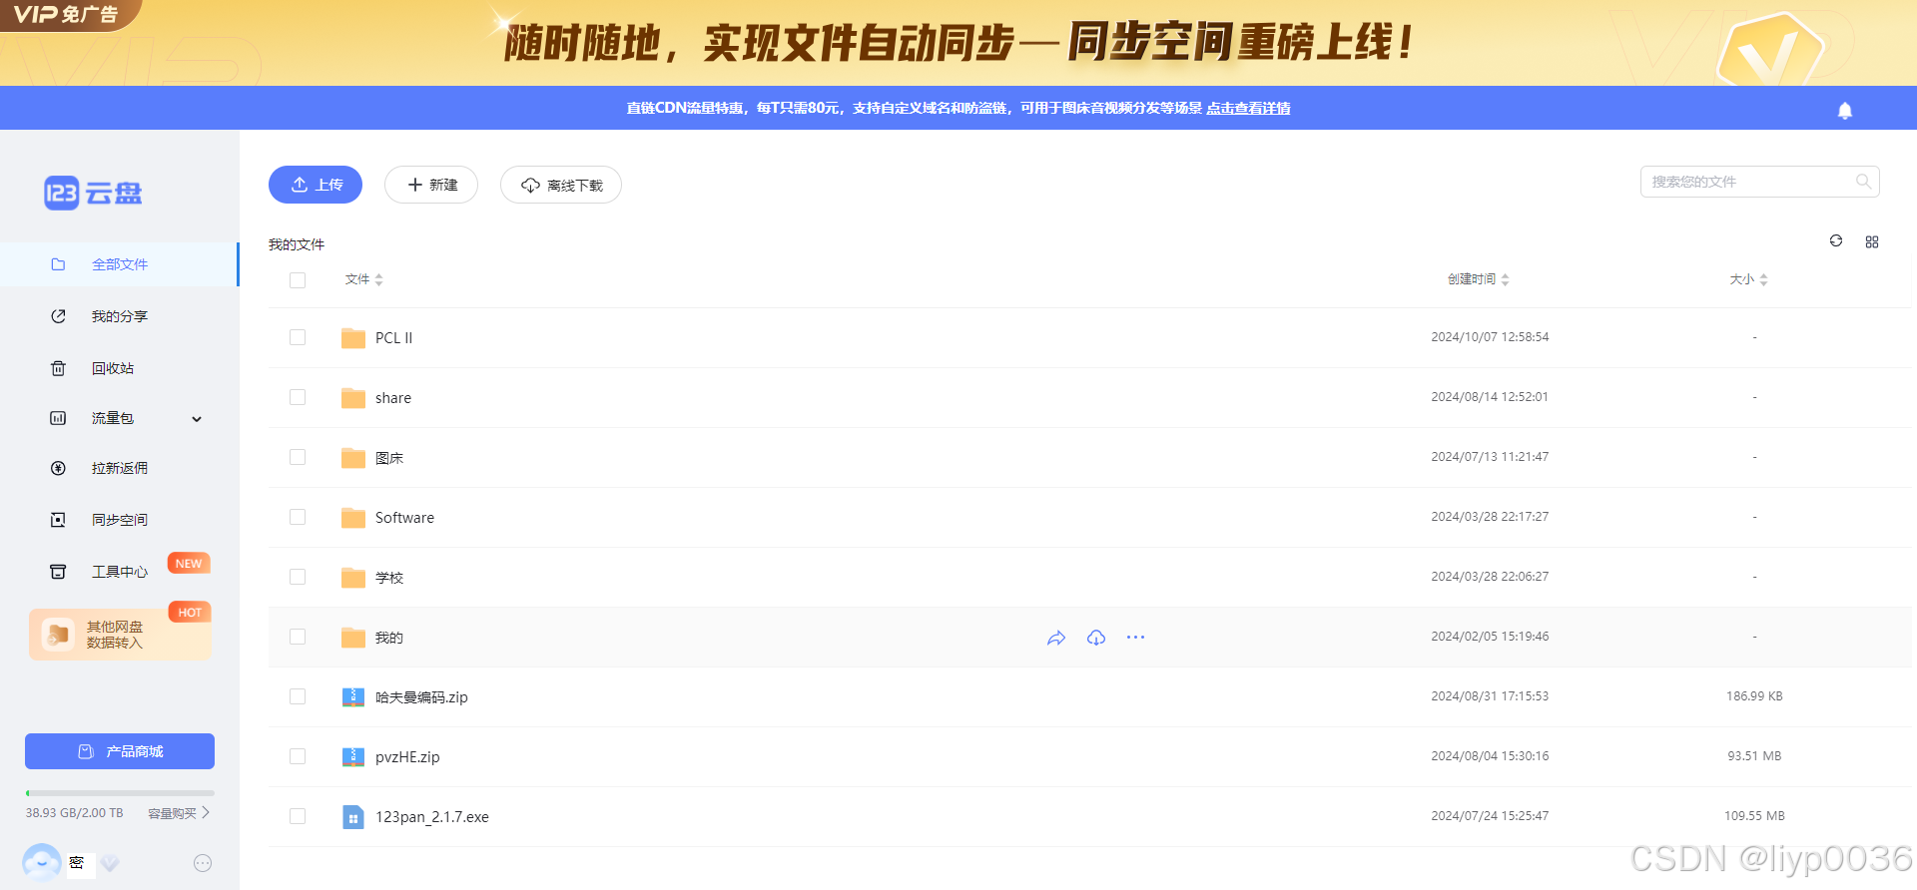The width and height of the screenshot is (1917, 890).
Task: Click the 38.93 GB/2.00 TB usage text
Action: click(75, 813)
